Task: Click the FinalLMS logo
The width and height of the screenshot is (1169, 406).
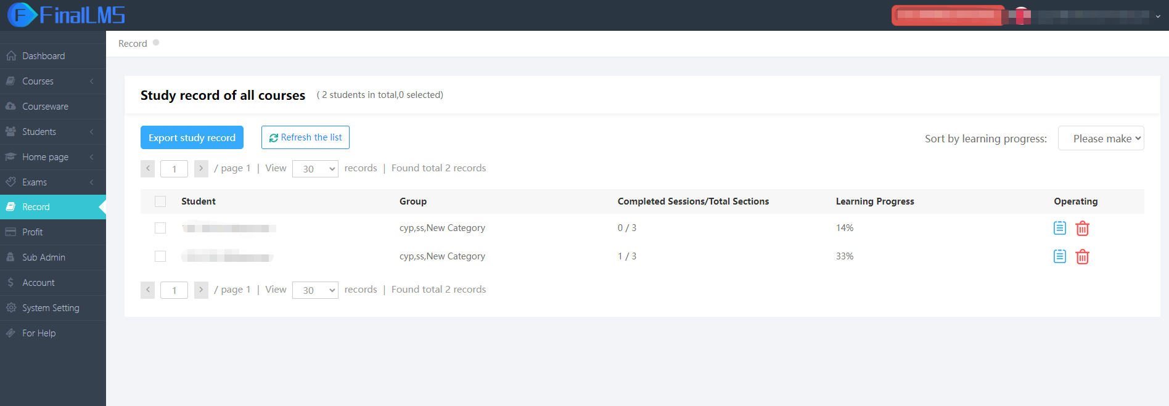Action: [x=66, y=15]
